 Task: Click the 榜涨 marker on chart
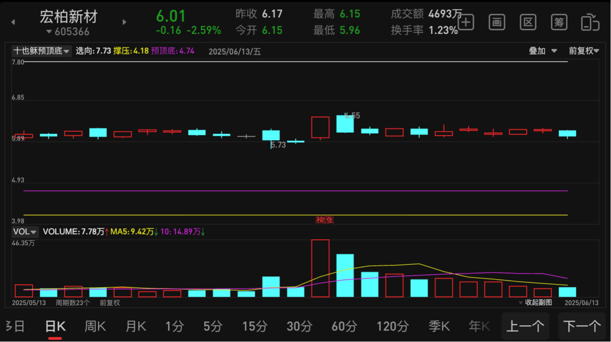(x=324, y=220)
